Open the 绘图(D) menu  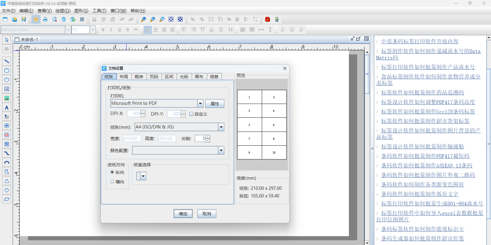tap(63, 11)
